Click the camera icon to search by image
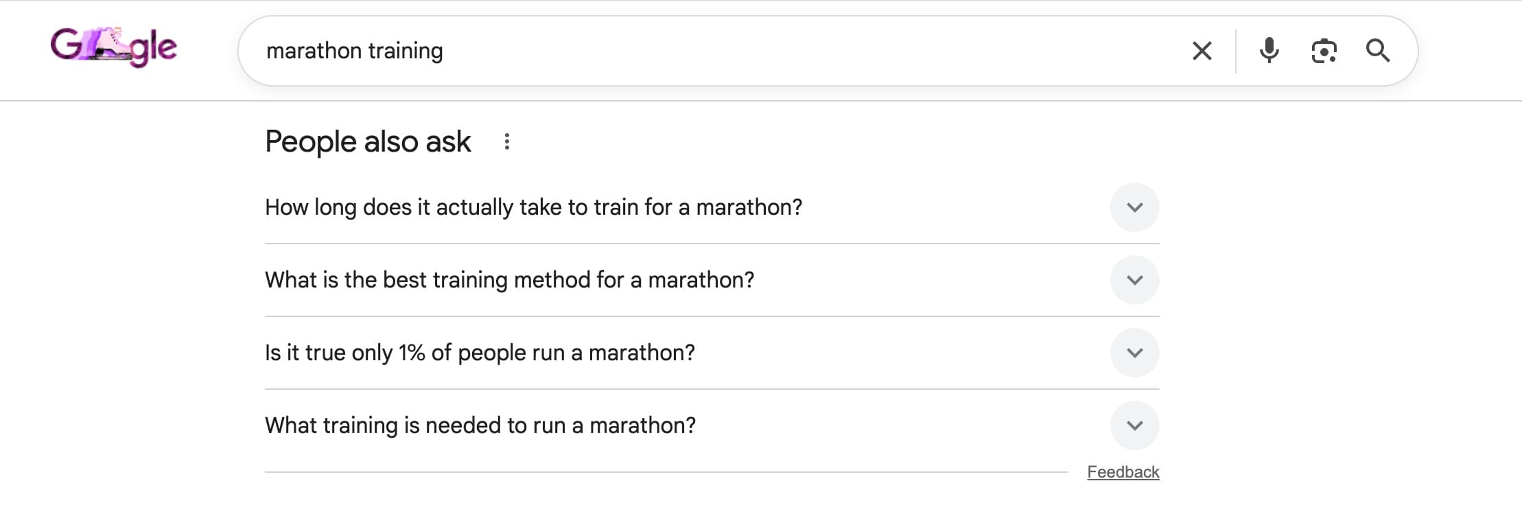1522x527 pixels. [1325, 51]
